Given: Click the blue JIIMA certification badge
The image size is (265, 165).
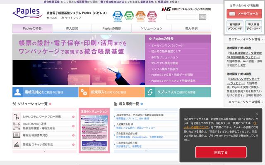Looking at the screenshot, I should point(118,16).
